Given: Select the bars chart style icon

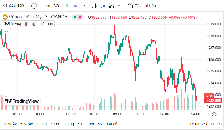Looking at the screenshot, I should (94, 6).
